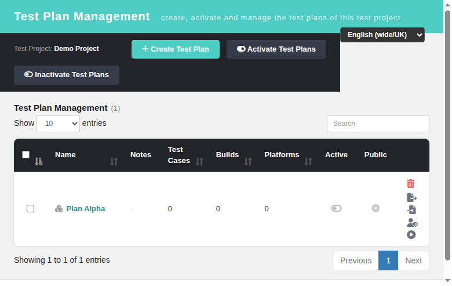
Task: Open the English (wide/UK) language dropdown
Action: point(382,35)
